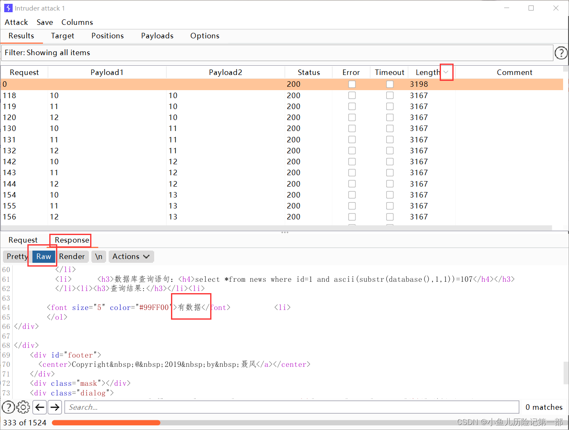Toggle Error checkbox for request 118

(352, 96)
